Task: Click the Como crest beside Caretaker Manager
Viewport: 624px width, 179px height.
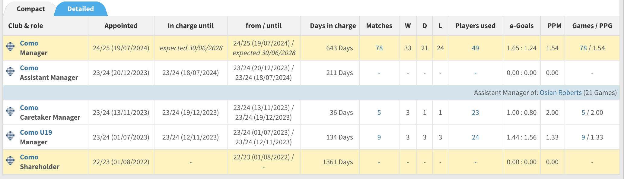Action: tap(10, 111)
